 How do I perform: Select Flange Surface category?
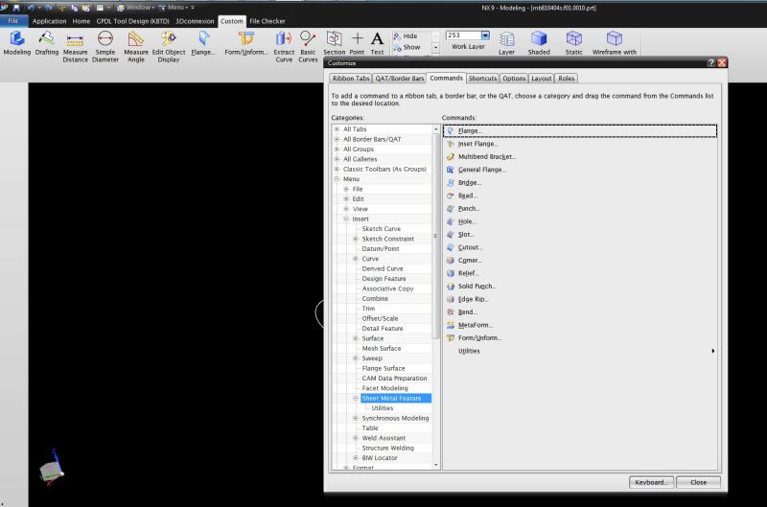pos(383,369)
